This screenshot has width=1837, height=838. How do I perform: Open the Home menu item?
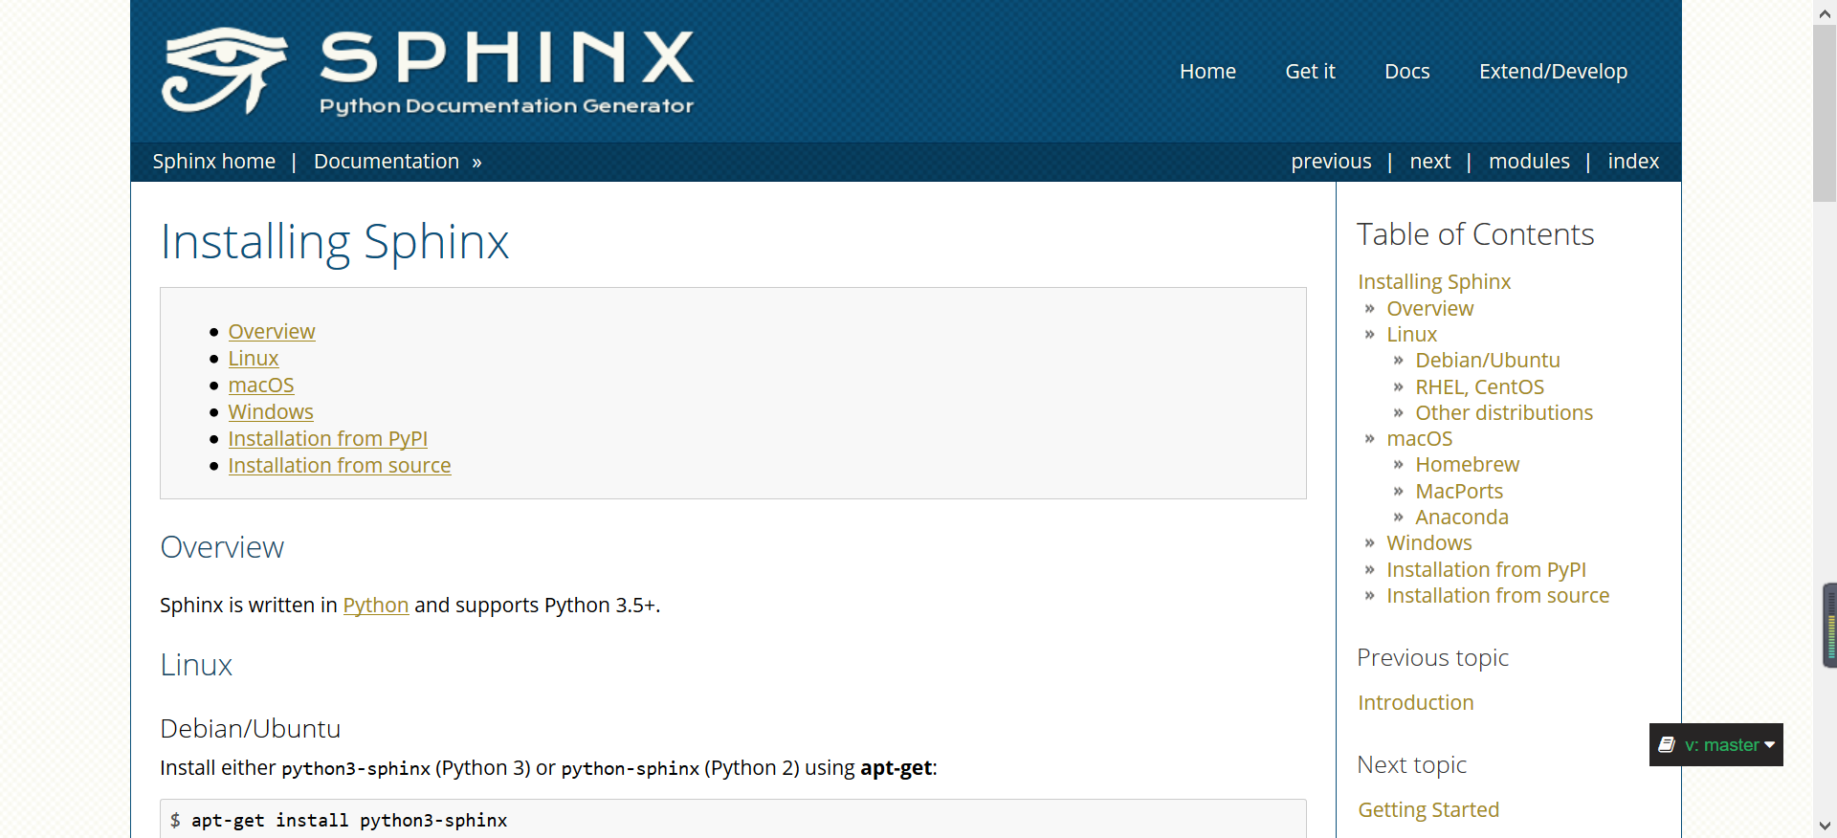click(x=1207, y=71)
